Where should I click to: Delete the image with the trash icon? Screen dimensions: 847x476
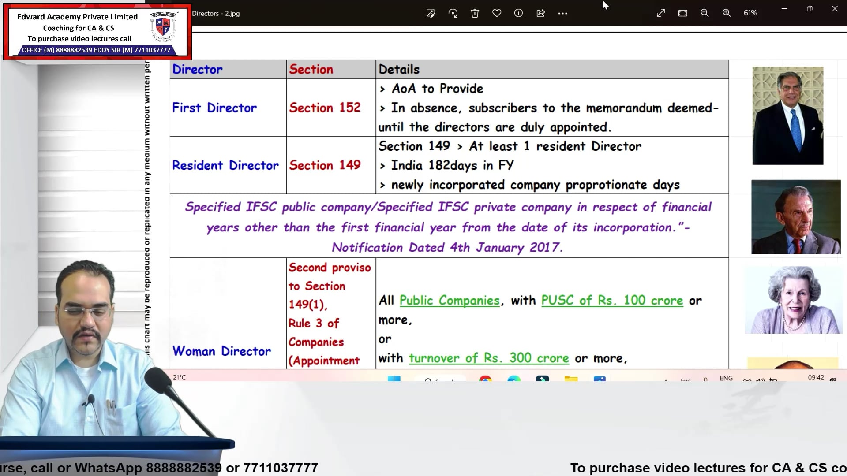point(475,13)
